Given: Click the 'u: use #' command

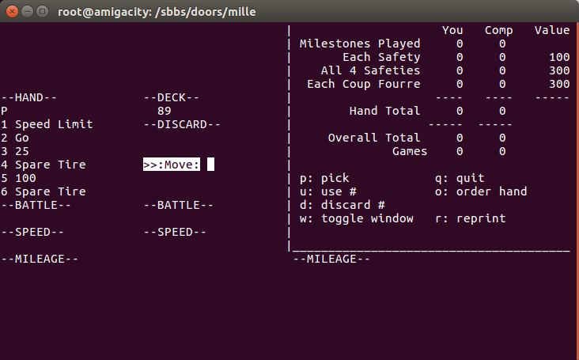Looking at the screenshot, I should click(x=327, y=191).
